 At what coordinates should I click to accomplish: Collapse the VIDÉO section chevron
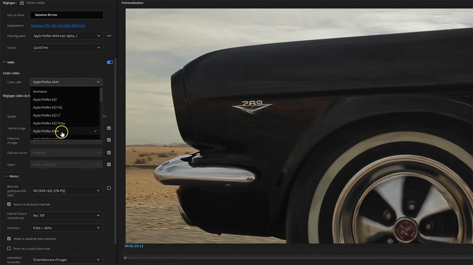(x=4, y=62)
